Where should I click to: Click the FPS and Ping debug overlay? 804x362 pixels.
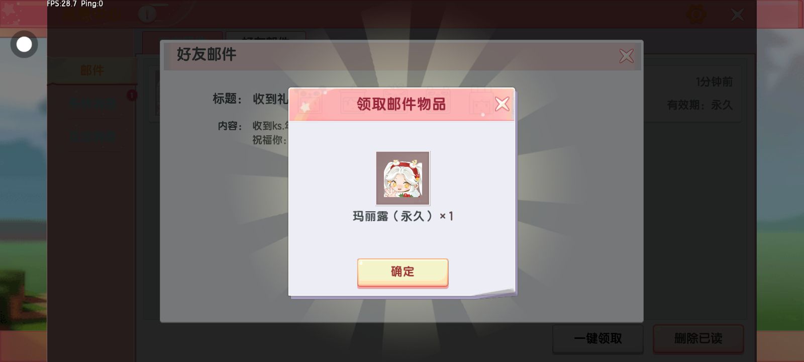pyautogui.click(x=75, y=4)
